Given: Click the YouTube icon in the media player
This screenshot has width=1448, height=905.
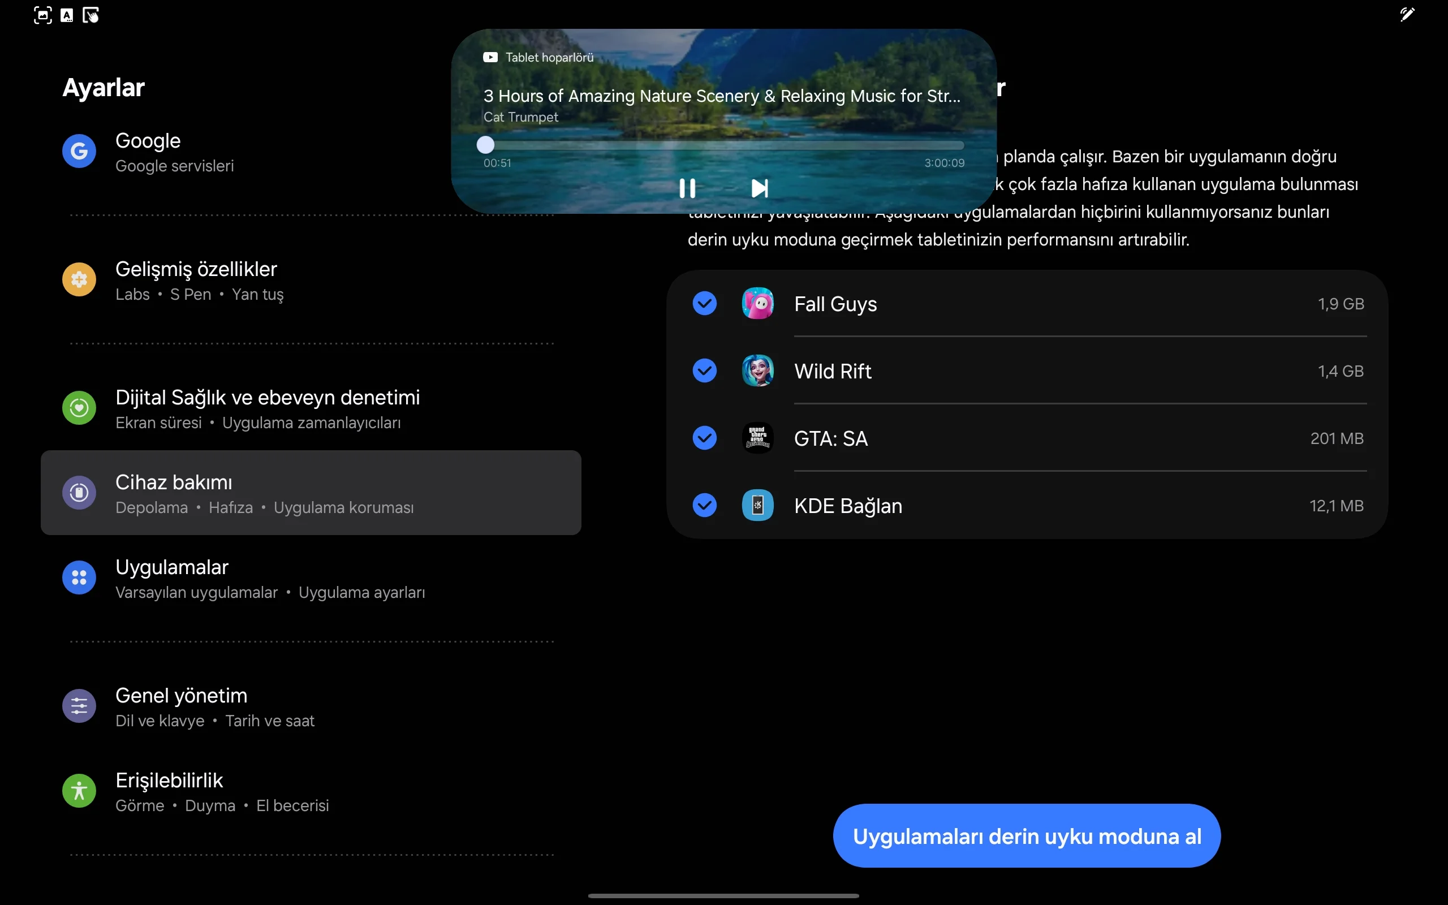Looking at the screenshot, I should (x=489, y=57).
